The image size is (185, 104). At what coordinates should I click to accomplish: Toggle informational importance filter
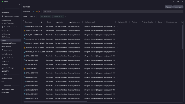[x=34, y=12]
